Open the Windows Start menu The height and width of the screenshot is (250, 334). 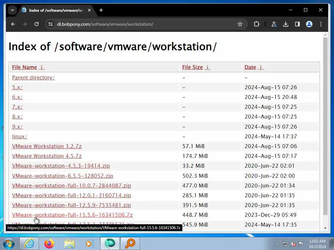coord(9,243)
